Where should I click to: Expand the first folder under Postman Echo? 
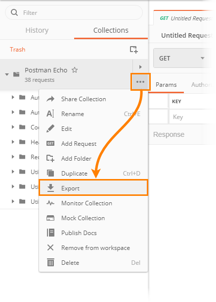pyautogui.click(x=13, y=97)
